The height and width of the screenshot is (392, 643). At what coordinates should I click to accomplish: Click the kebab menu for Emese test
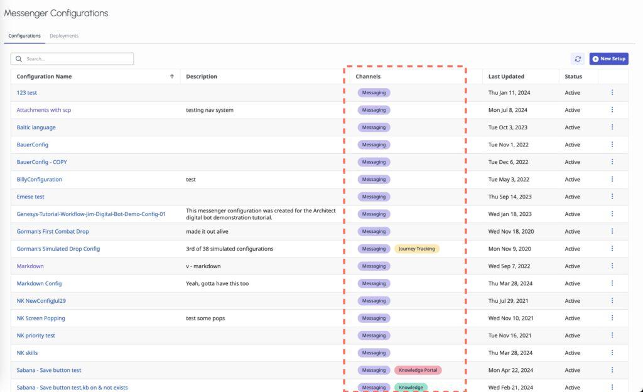612,197
